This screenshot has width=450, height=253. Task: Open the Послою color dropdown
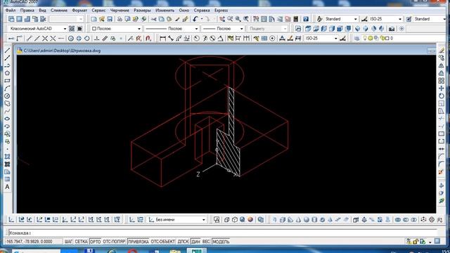(x=116, y=29)
